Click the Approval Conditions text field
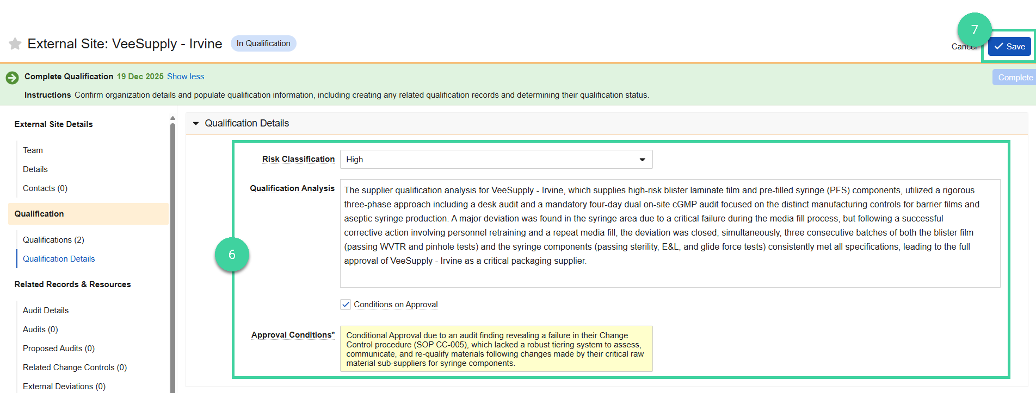Screen dimensions: 1036x393 point(496,349)
